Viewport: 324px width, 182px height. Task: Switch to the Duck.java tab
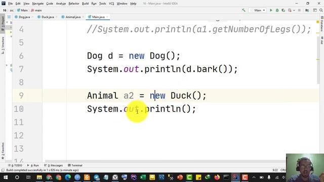pos(48,17)
